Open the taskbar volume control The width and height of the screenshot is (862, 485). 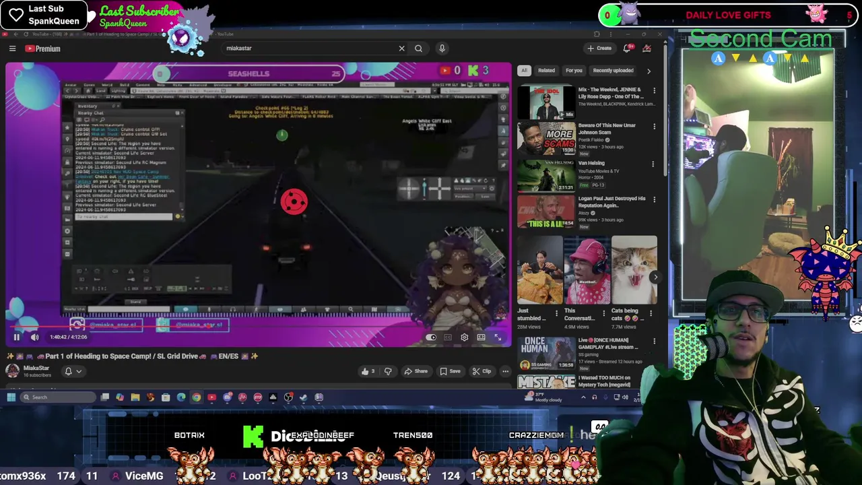click(x=625, y=397)
